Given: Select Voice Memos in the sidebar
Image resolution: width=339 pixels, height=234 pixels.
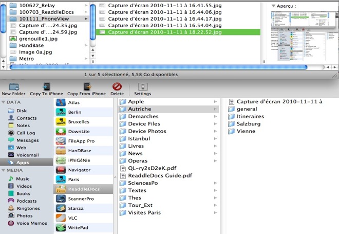Looking at the screenshot, I should [30, 223].
